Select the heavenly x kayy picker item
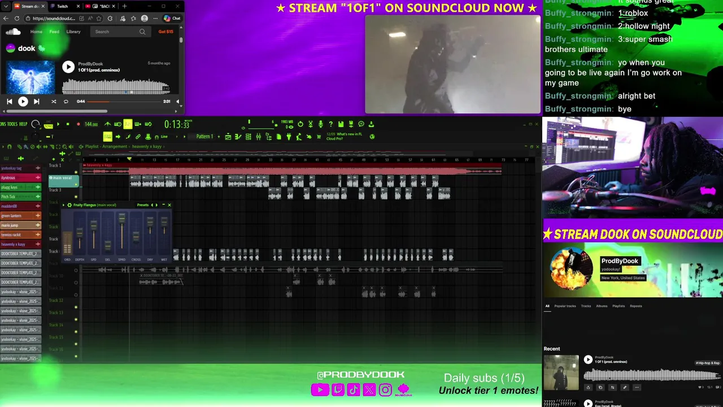723x407 pixels. point(20,244)
